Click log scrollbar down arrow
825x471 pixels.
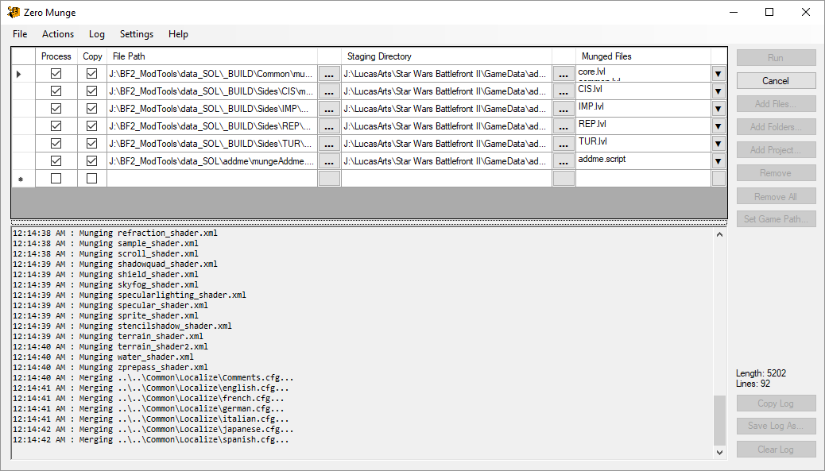click(x=720, y=452)
